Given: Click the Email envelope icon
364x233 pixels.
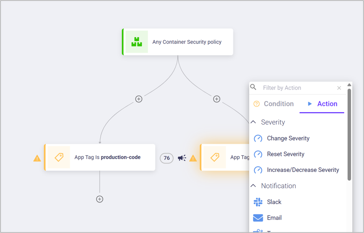Looking at the screenshot, I should (258, 218).
